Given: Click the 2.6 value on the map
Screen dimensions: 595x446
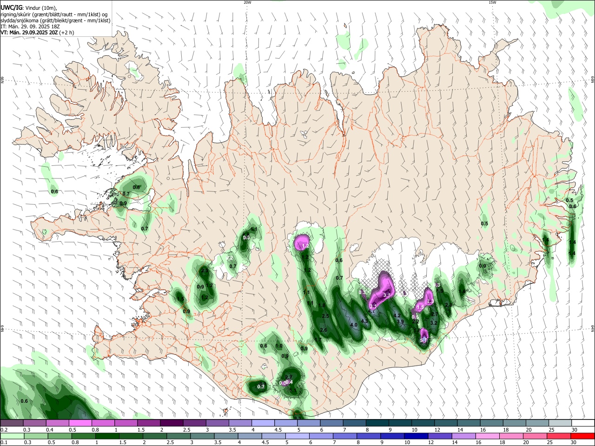Looking at the screenshot, I should click(324, 330).
